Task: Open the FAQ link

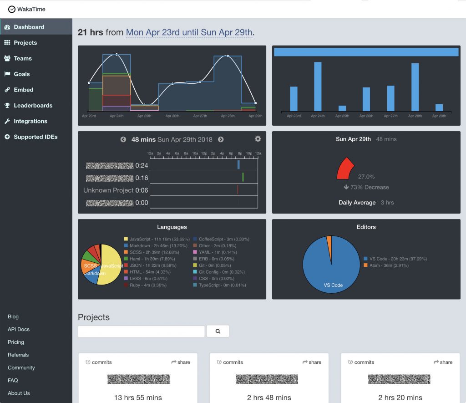Action: 13,380
